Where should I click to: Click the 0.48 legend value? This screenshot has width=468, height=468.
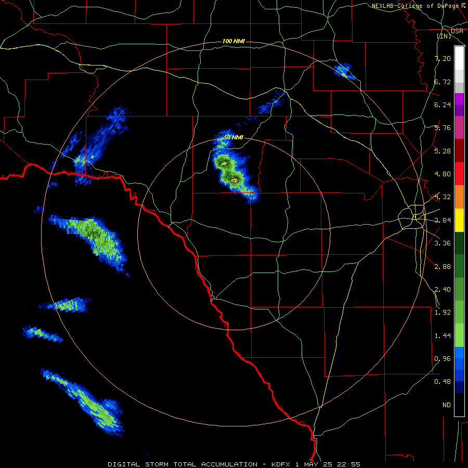pos(443,382)
